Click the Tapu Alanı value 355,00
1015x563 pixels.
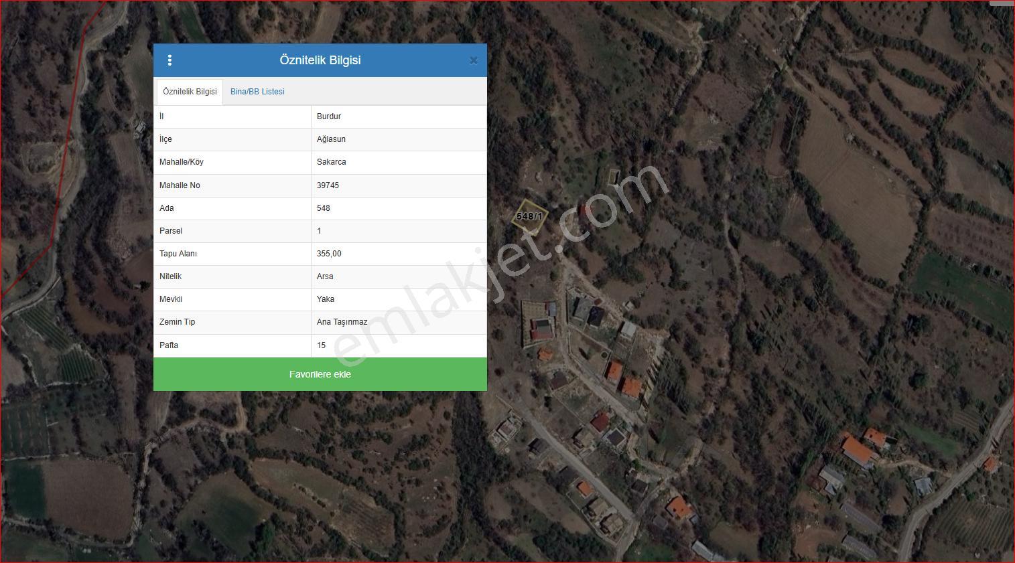pyautogui.click(x=329, y=254)
